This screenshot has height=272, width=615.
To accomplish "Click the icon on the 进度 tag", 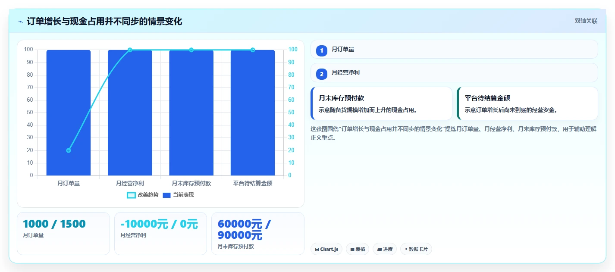I will coord(380,249).
